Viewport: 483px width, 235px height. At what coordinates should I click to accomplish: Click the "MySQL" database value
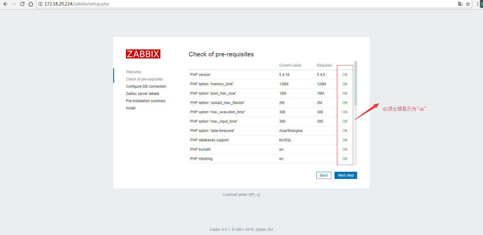tap(285, 140)
